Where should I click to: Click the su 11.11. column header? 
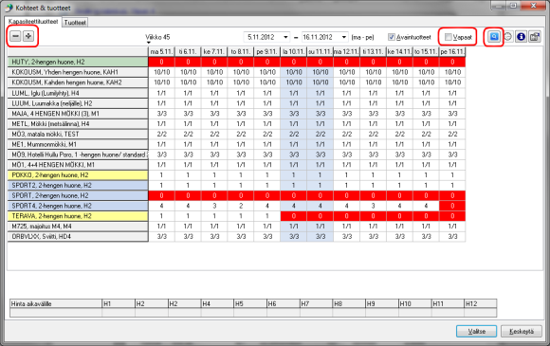(x=320, y=51)
